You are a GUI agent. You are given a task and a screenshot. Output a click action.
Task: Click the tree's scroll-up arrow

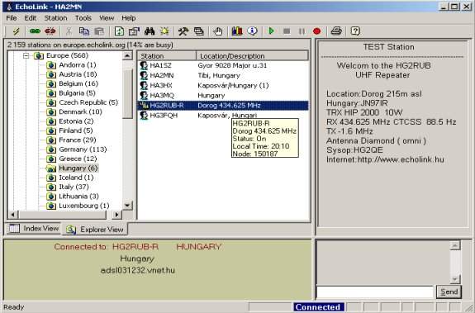[127, 55]
